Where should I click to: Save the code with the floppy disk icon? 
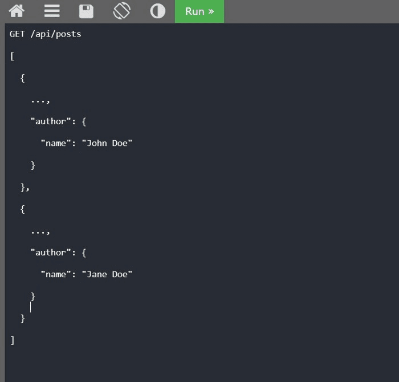pos(86,11)
